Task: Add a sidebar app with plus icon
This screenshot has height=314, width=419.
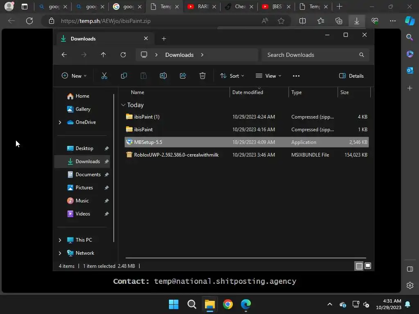Action: [x=410, y=88]
